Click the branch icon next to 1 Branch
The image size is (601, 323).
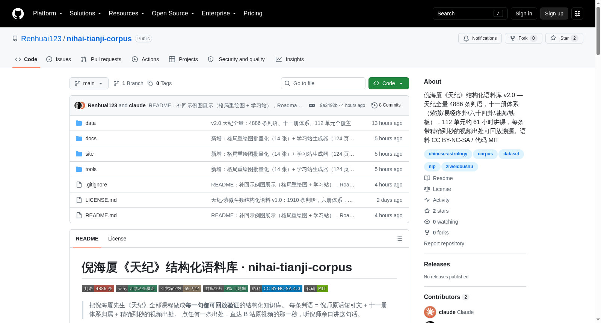pyautogui.click(x=116, y=83)
